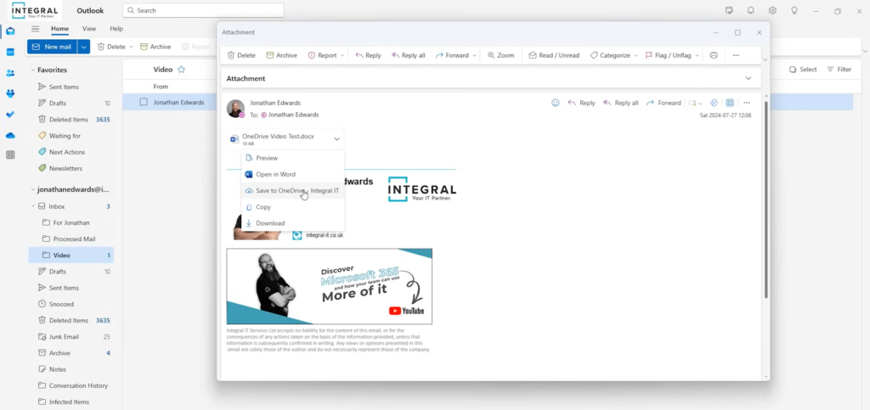Tick the checkbox beside Jonathan Edwards message
This screenshot has height=410, width=870.
click(144, 102)
